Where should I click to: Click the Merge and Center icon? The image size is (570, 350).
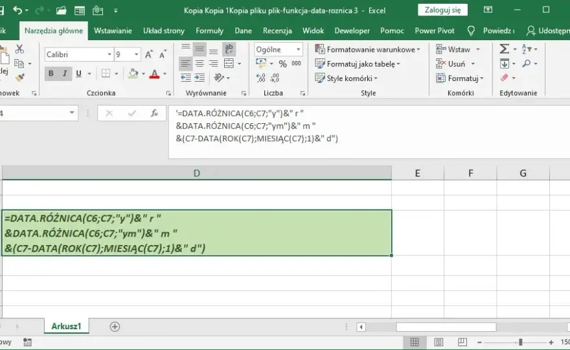(x=229, y=64)
